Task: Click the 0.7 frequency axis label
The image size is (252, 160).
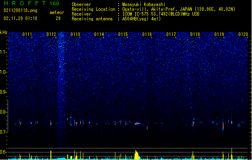Action: click(4, 132)
